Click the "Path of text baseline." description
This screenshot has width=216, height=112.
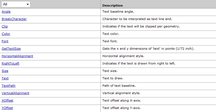click(x=119, y=86)
